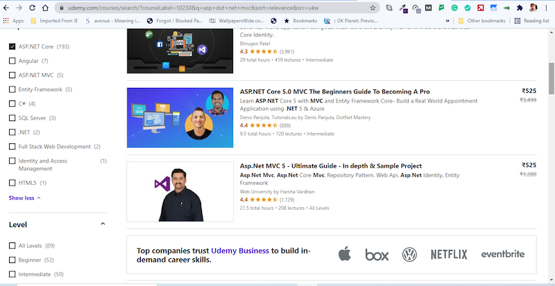Click the page vertical scrollbar thumb
555x286 pixels.
pyautogui.click(x=552, y=78)
